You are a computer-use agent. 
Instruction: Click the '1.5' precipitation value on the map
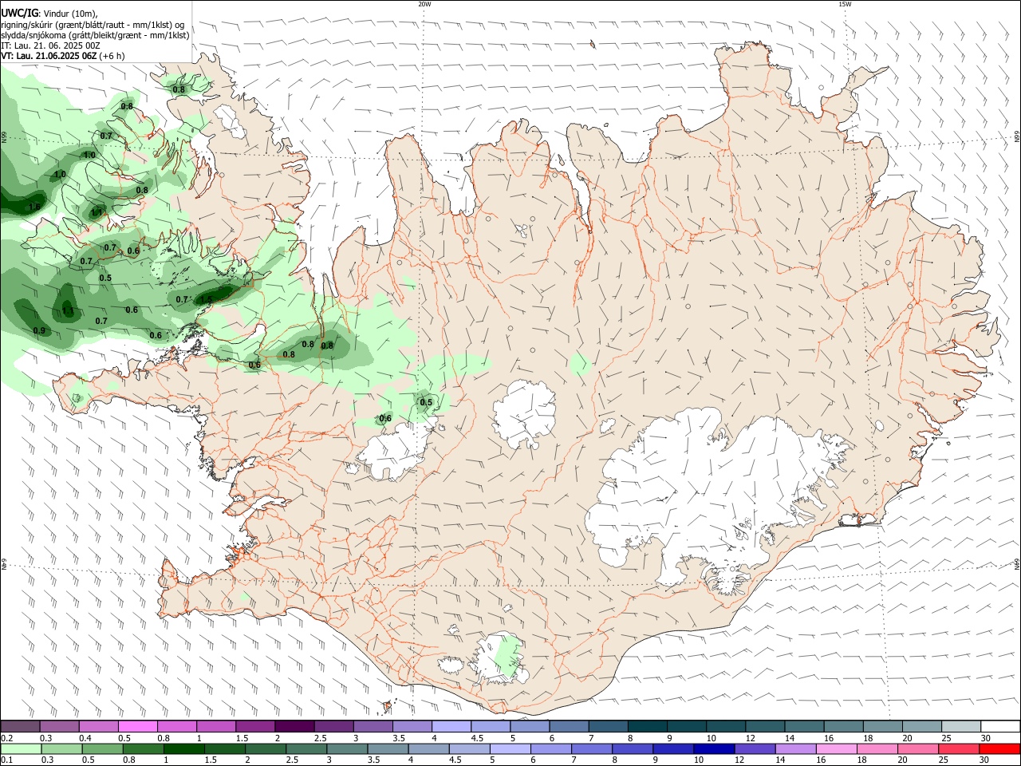click(206, 300)
